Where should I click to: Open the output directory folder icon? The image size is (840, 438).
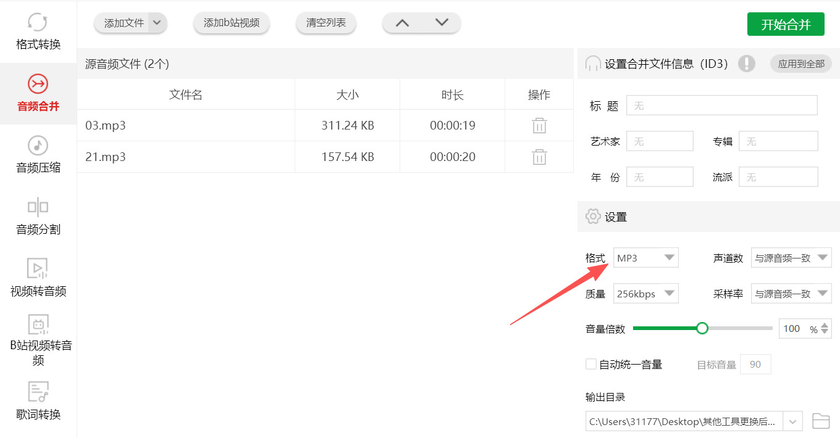[x=820, y=421]
